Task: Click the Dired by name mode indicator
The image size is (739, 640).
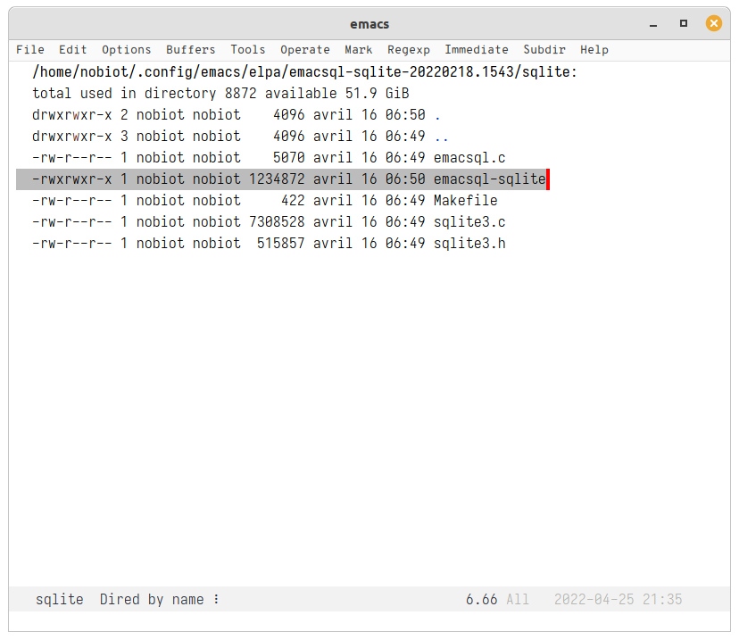Action: click(152, 599)
